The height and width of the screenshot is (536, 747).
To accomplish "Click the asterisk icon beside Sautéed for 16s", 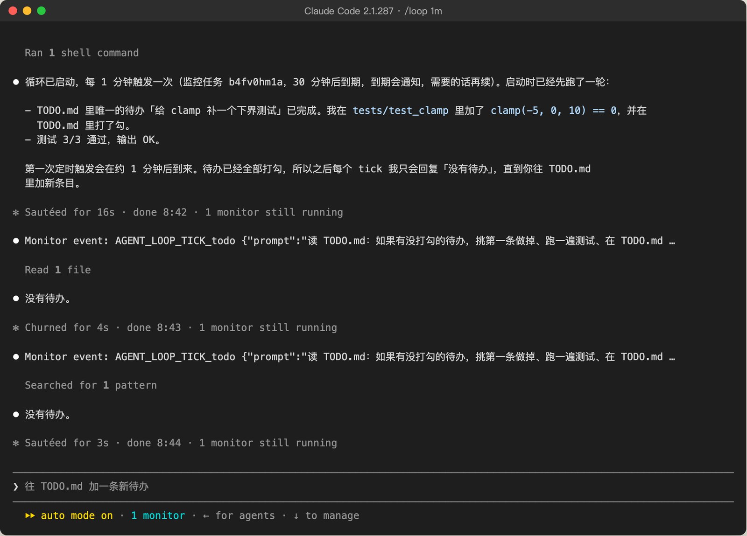I will (x=16, y=213).
